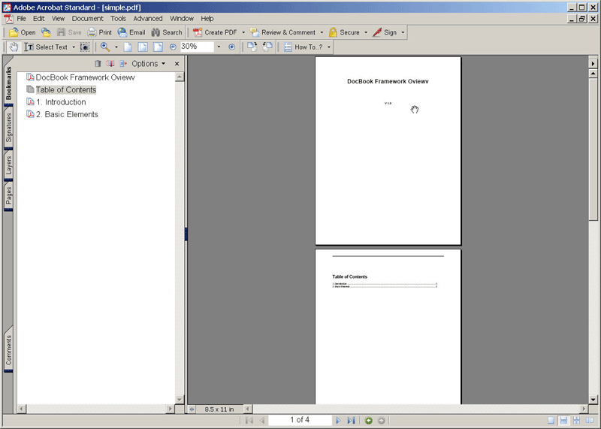This screenshot has height=429, width=601.
Task: Expand Zoom tool dropdown arrow
Action: 116,47
